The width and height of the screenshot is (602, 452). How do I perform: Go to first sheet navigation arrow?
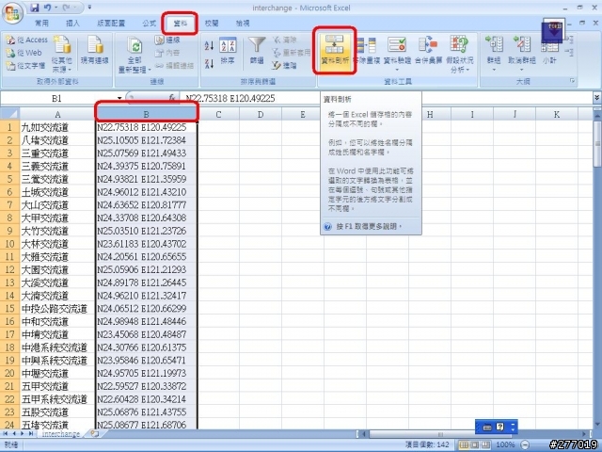(5, 433)
